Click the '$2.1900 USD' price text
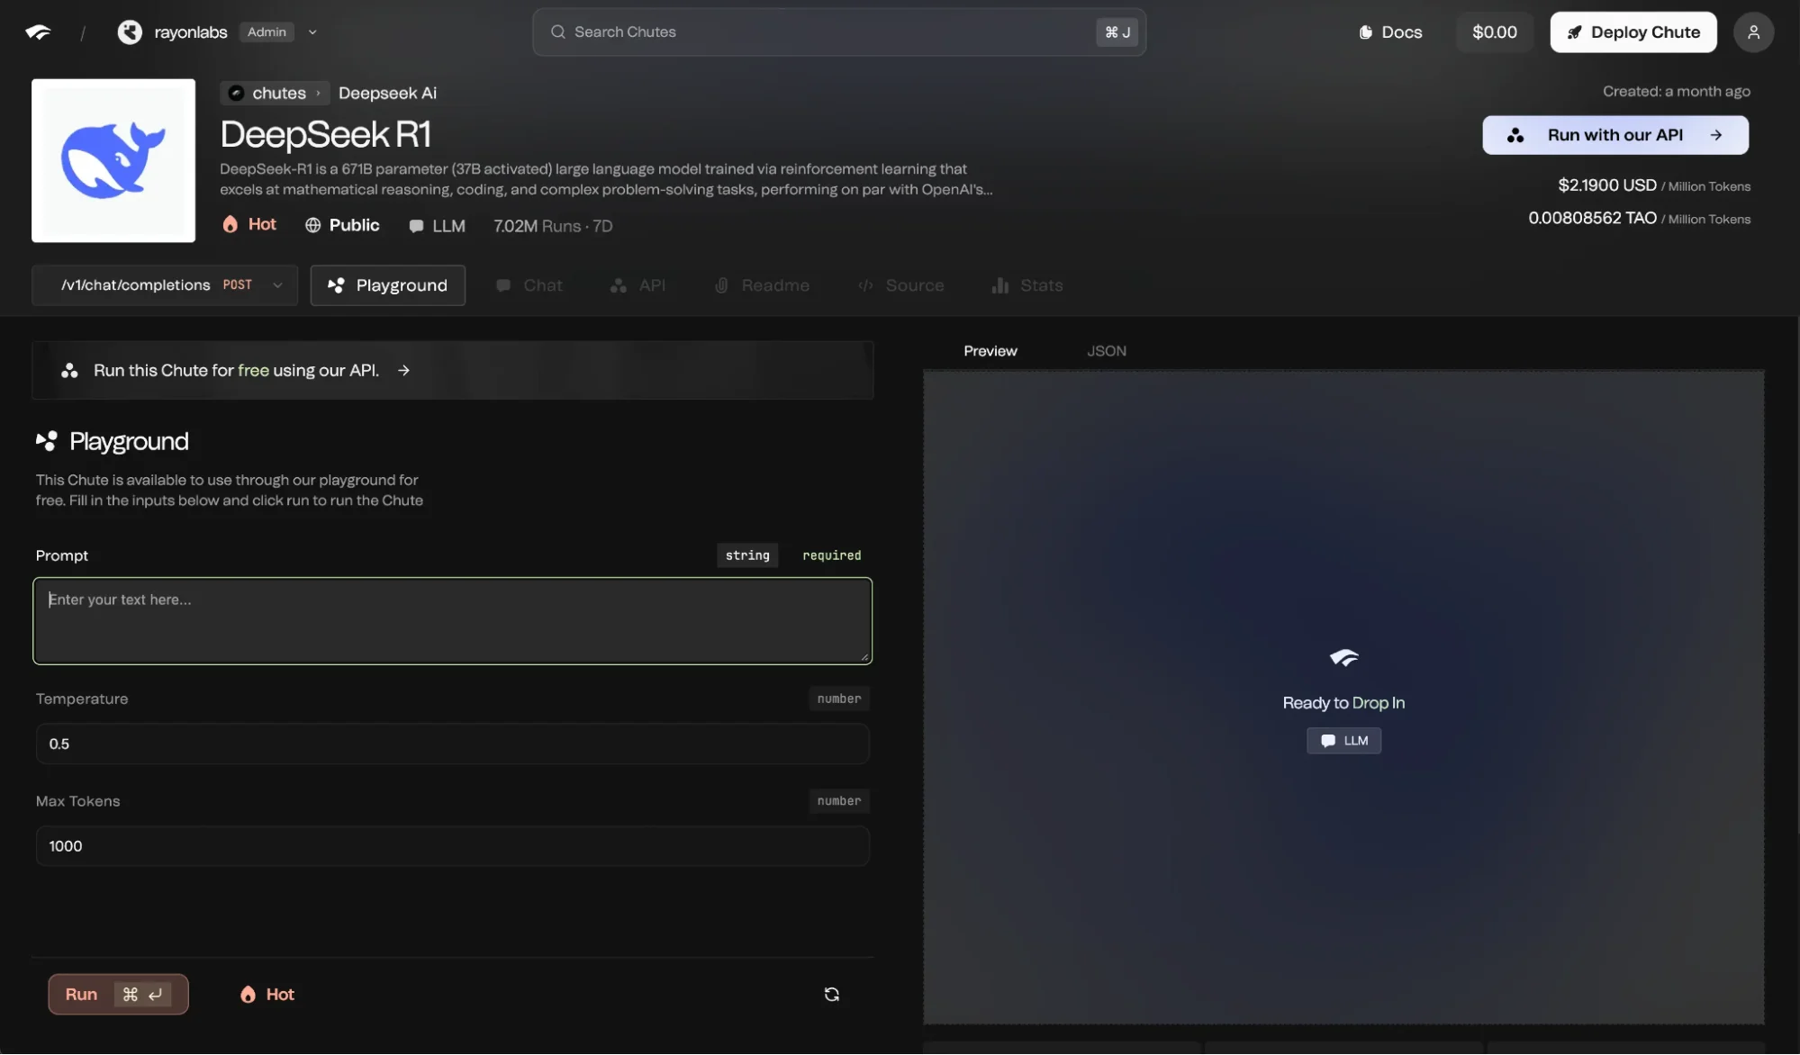1800x1055 pixels. tap(1607, 185)
